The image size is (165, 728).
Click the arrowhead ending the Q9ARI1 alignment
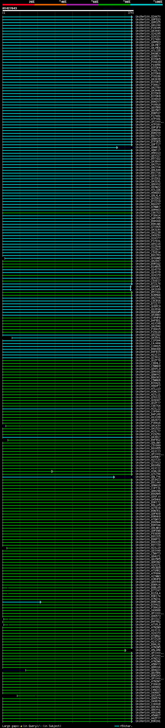point(117,147)
